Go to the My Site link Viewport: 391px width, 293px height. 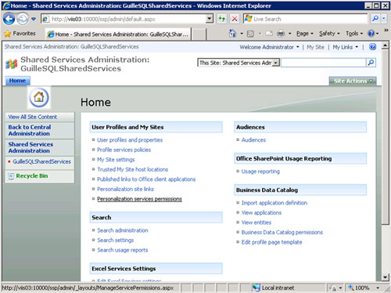coord(315,47)
